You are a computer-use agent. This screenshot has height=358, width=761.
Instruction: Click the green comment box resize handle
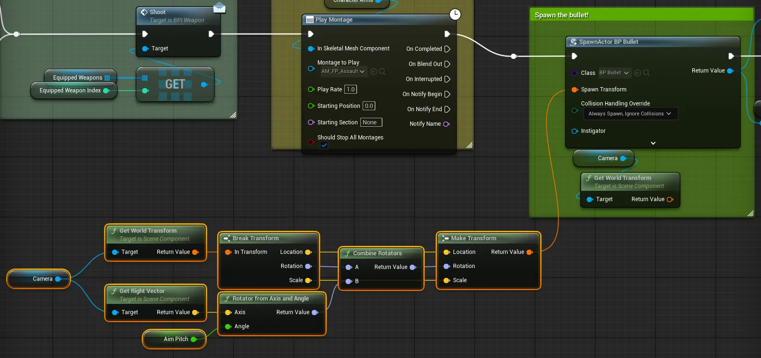[x=750, y=213]
